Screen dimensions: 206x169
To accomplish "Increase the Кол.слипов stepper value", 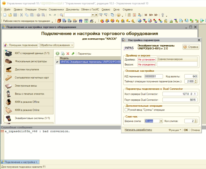I will [x=196, y=120].
